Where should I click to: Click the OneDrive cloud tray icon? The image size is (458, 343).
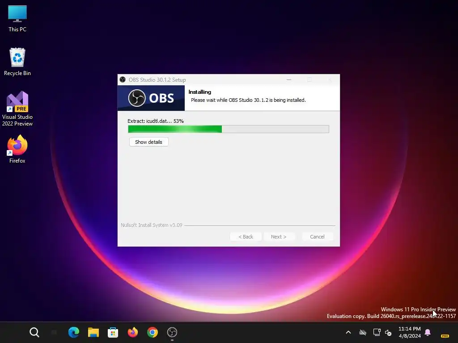[x=363, y=332]
